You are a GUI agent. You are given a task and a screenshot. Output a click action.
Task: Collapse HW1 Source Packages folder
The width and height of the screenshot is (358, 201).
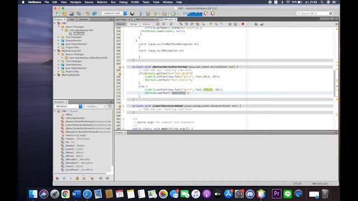(x=59, y=27)
